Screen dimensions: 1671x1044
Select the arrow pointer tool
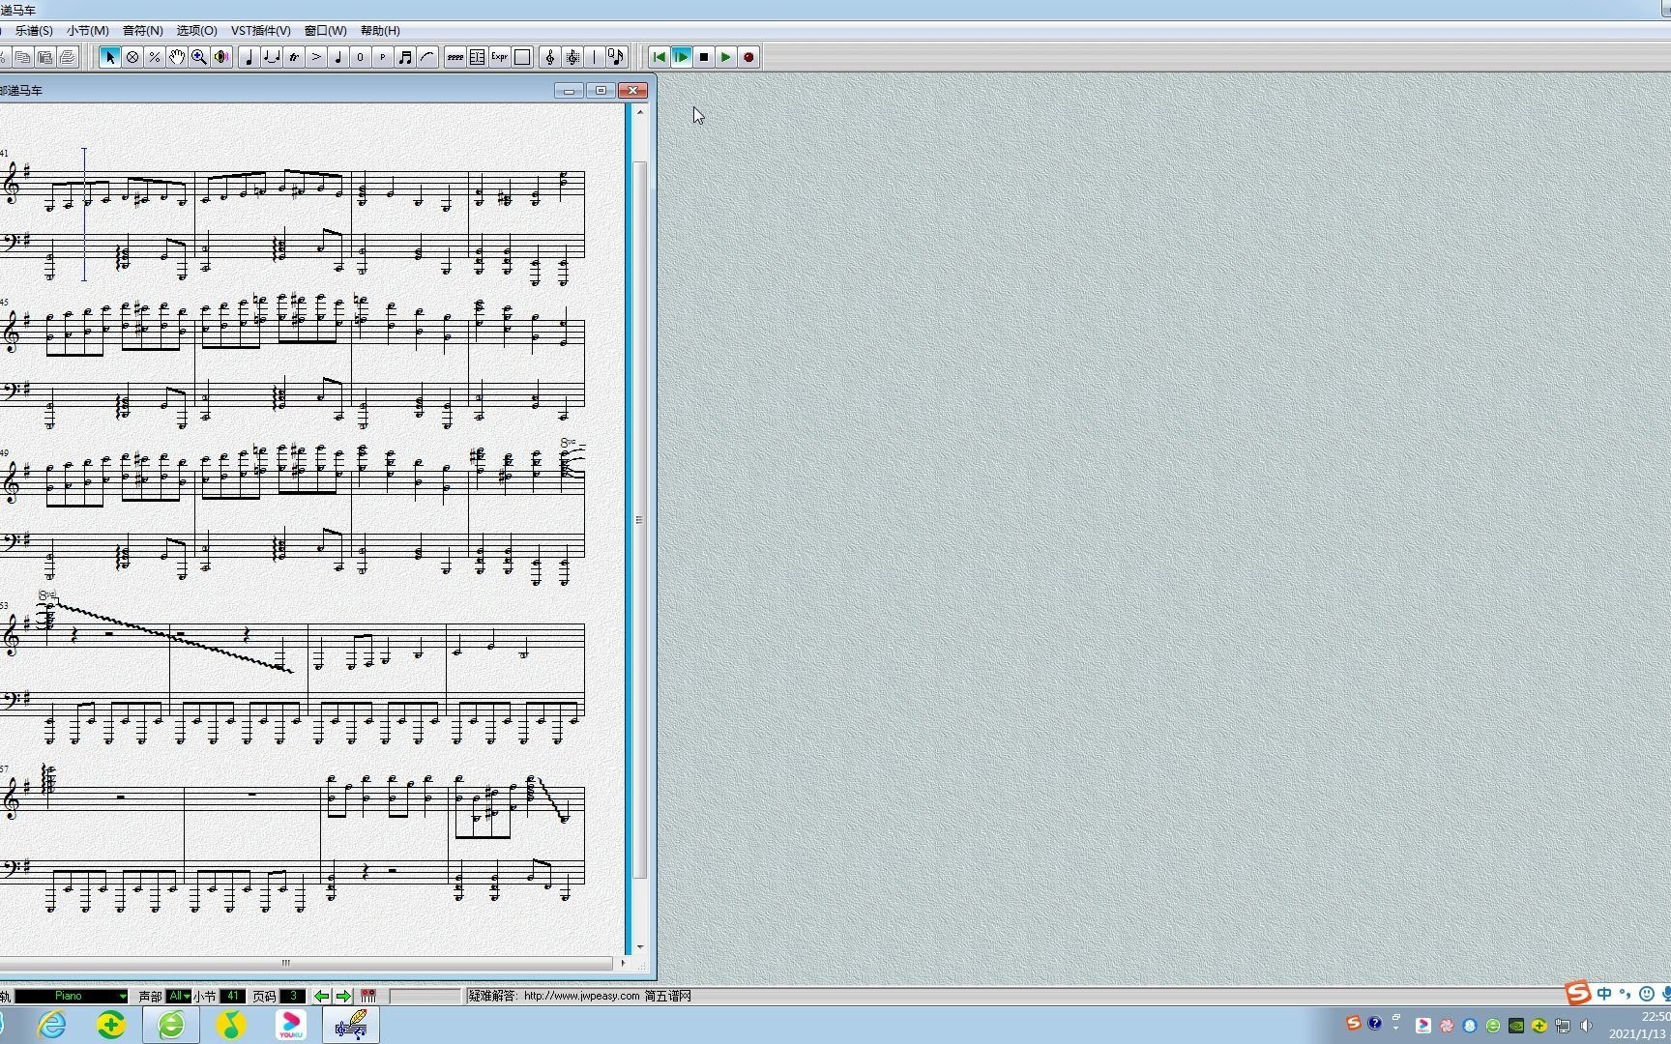pyautogui.click(x=110, y=57)
